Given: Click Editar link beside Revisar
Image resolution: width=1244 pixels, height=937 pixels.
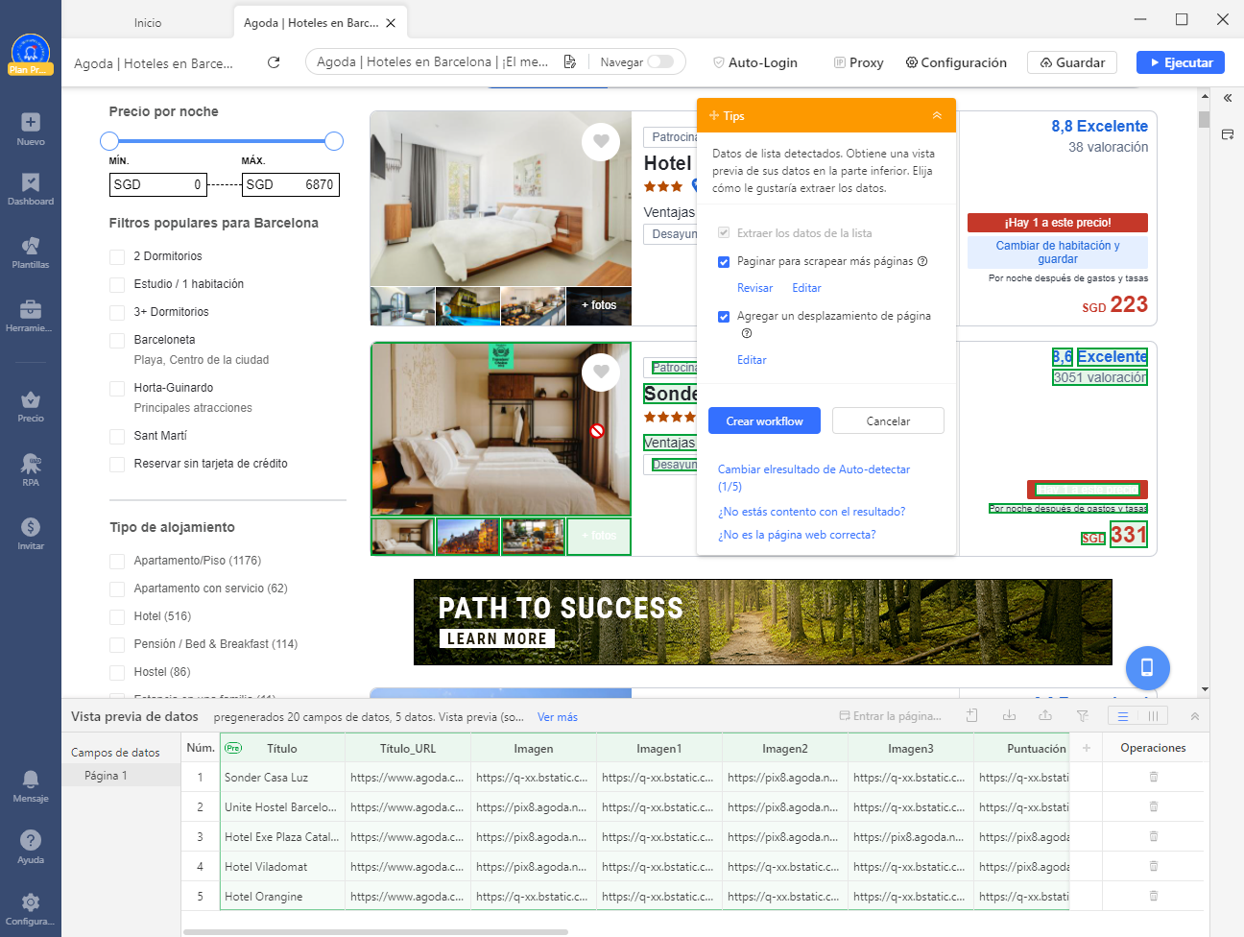Looking at the screenshot, I should pos(806,288).
